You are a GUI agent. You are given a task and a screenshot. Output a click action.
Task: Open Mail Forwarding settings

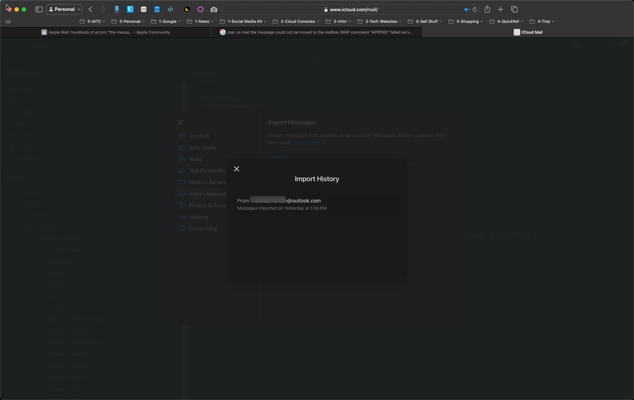coord(202,171)
